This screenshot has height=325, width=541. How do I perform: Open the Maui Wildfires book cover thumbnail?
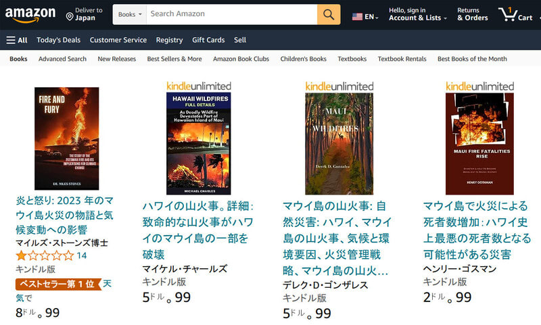coord(339,144)
